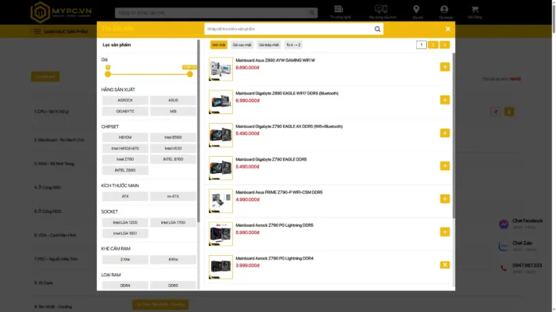Filter by INTEL B760 chipset
Image resolution: width=556 pixels, height=312 pixels.
[x=173, y=159]
